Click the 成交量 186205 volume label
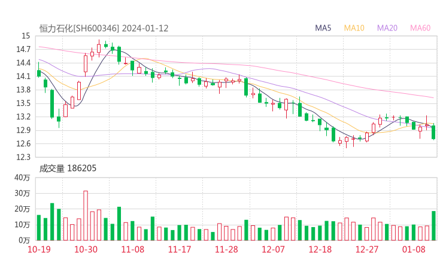 point(68,169)
